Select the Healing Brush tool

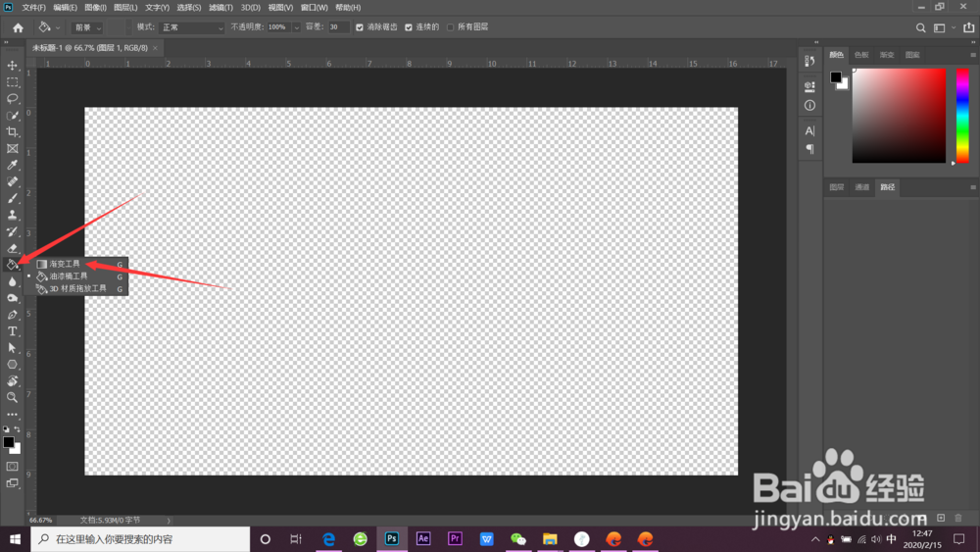[x=12, y=182]
